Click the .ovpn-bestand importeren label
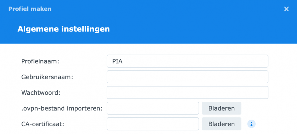The image size is (297, 134). point(62,108)
